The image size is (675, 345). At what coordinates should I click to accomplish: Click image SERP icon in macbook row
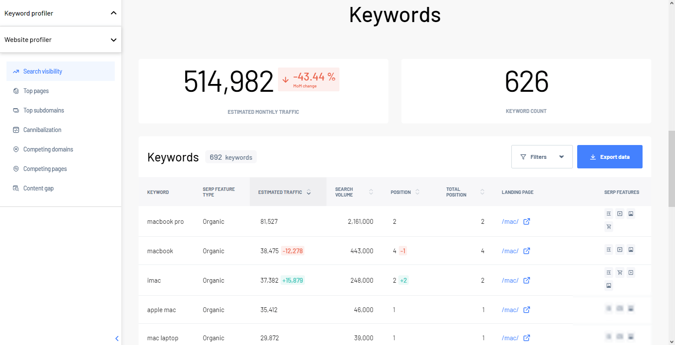[631, 249]
